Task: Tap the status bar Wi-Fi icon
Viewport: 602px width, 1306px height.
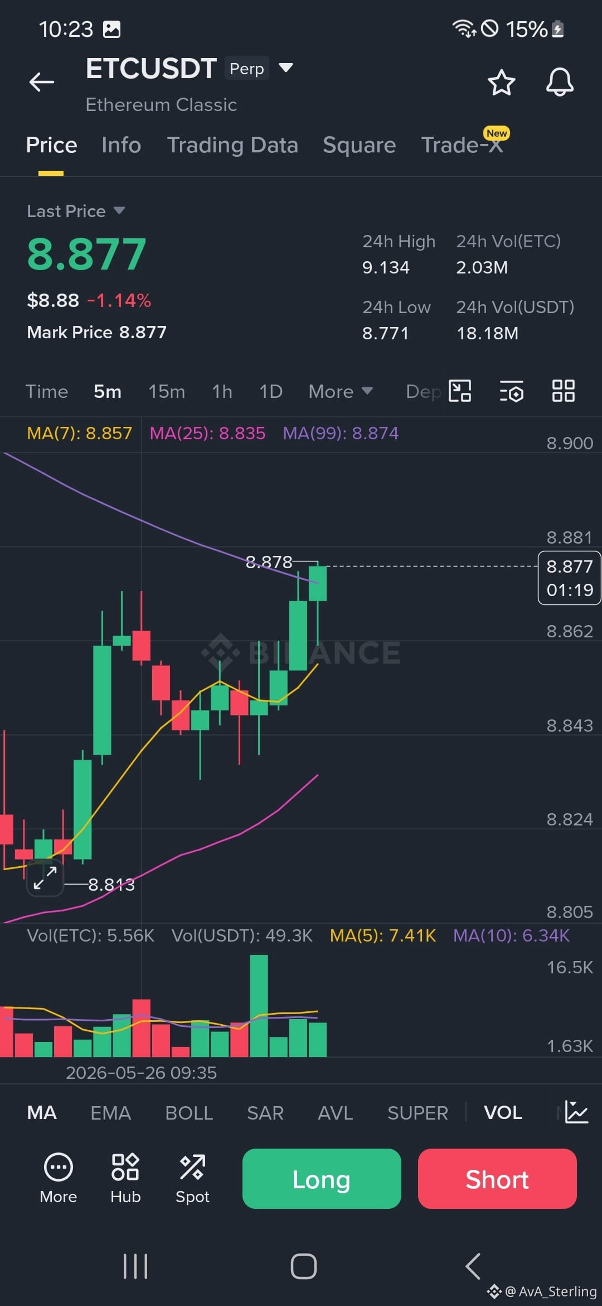Action: pos(464,28)
